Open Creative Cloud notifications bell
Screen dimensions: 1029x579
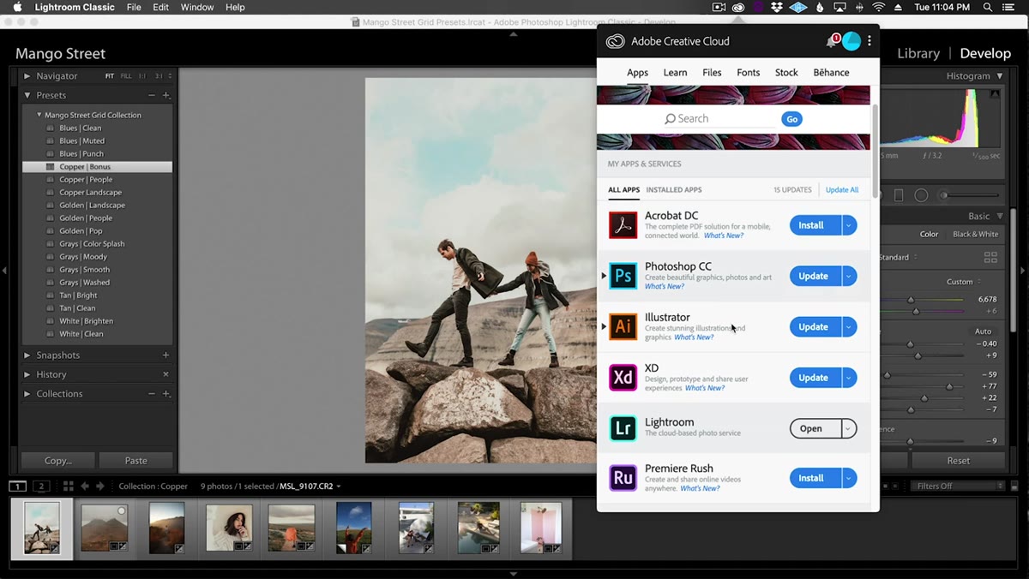832,40
